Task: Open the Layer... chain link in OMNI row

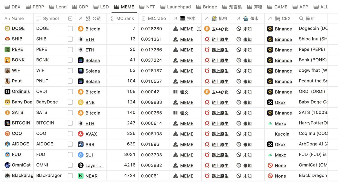Action: click(93, 165)
